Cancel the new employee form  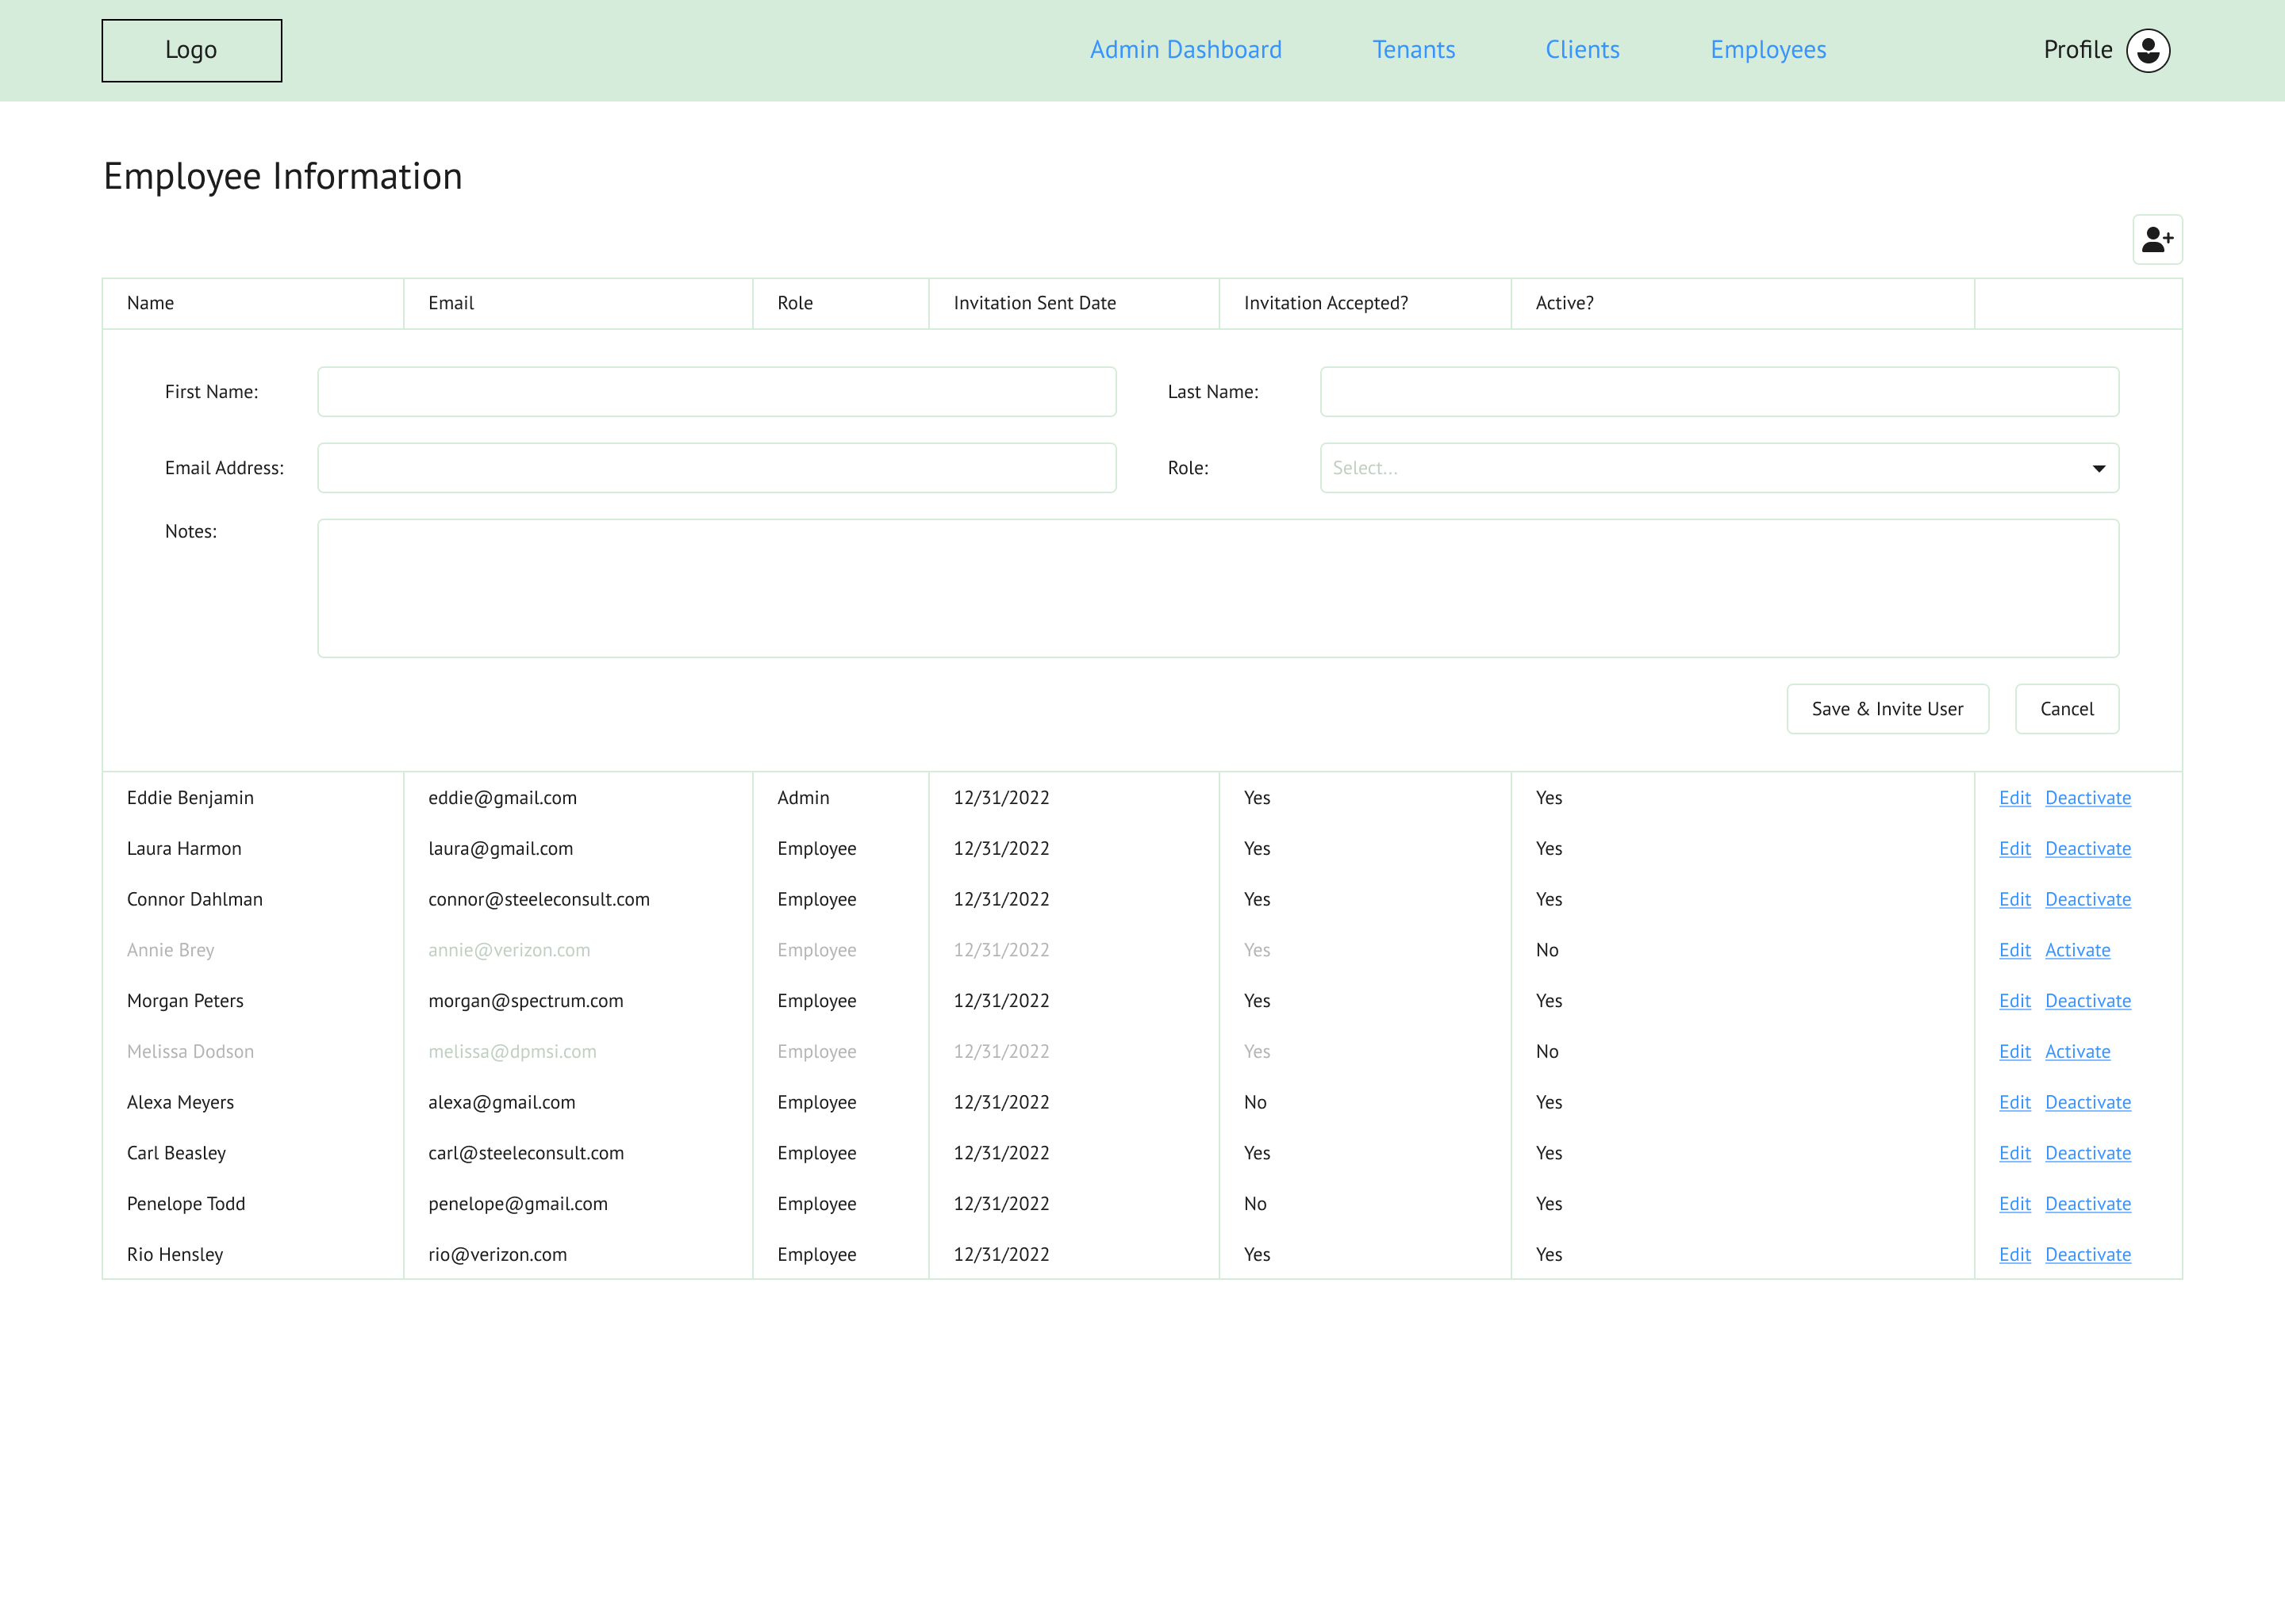(x=2066, y=709)
